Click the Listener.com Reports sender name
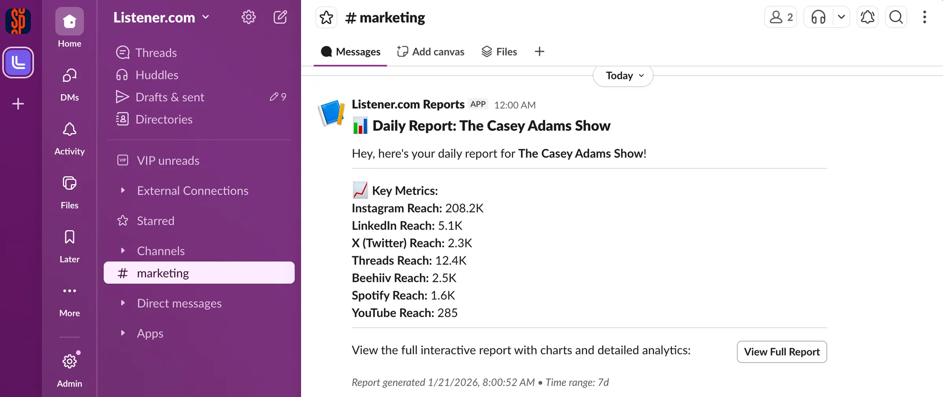943x397 pixels. (408, 104)
